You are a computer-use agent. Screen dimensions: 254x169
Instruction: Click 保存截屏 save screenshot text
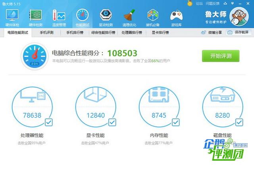tap(242, 32)
